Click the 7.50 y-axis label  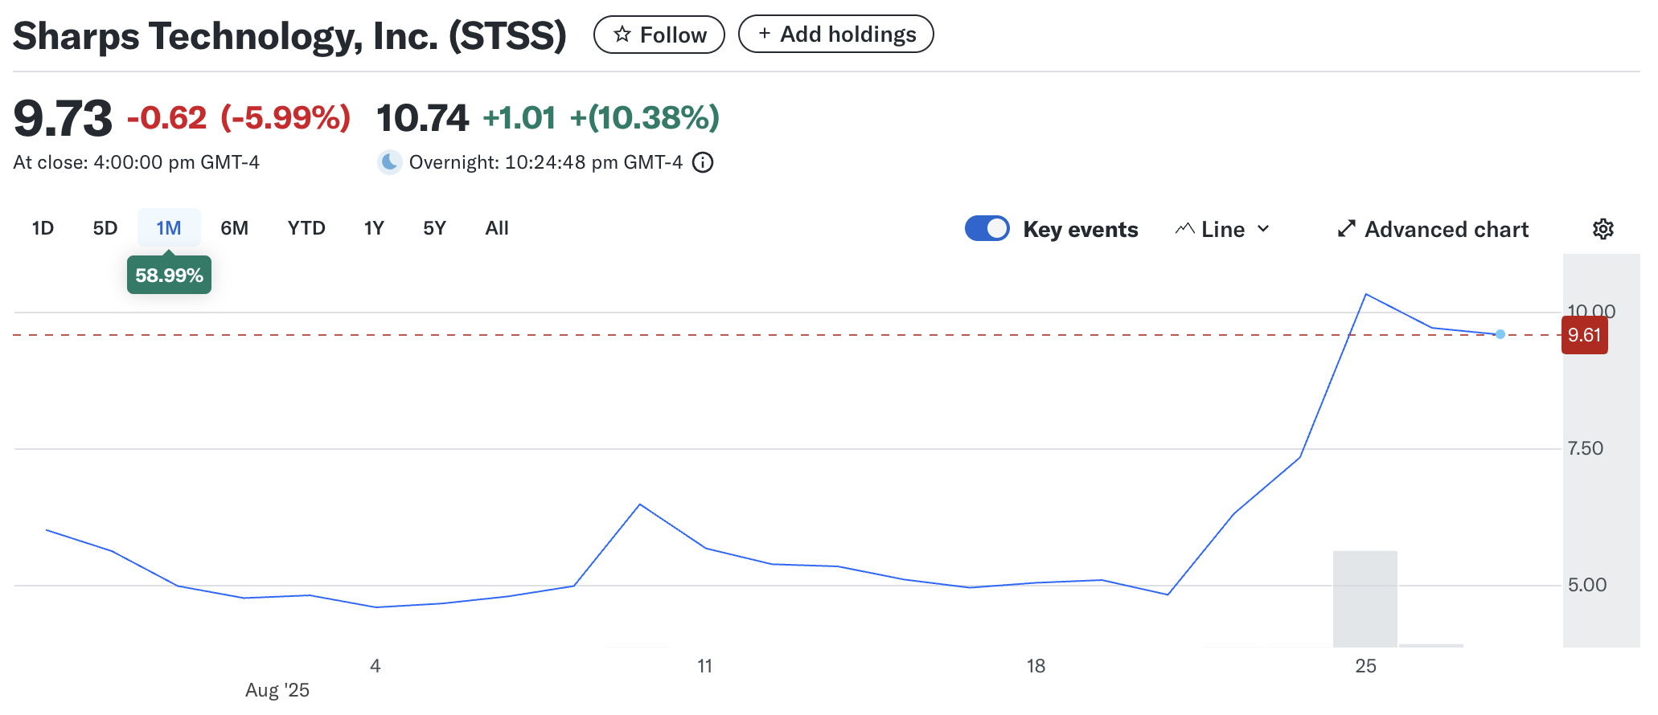coord(1586,448)
